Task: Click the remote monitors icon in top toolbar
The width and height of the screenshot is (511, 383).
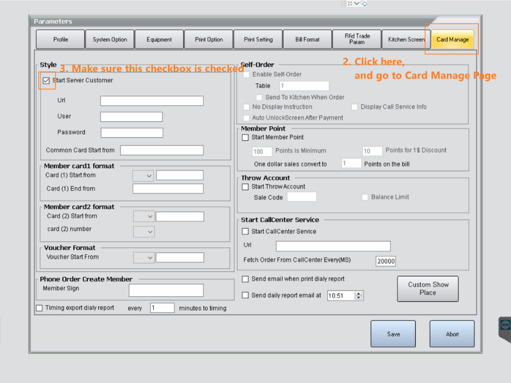Action: 364,3
